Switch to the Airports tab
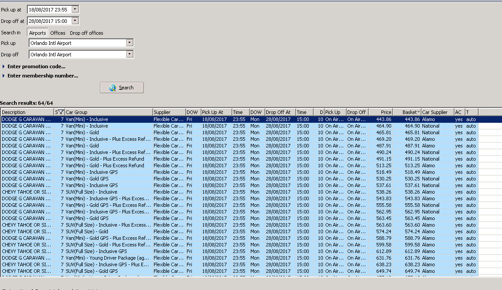Screen dimensions: 502x290 coord(37,33)
